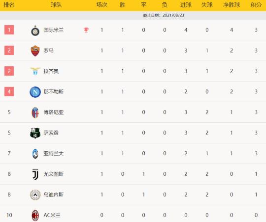Open the AC米兰 team name link
266x222 pixels.
tap(52, 215)
